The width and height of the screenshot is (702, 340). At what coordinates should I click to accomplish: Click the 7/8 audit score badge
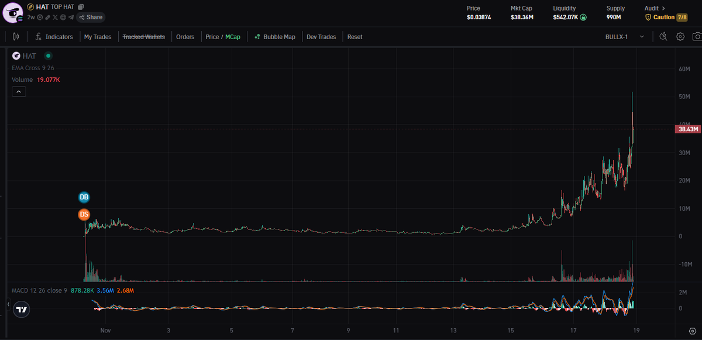pyautogui.click(x=682, y=18)
